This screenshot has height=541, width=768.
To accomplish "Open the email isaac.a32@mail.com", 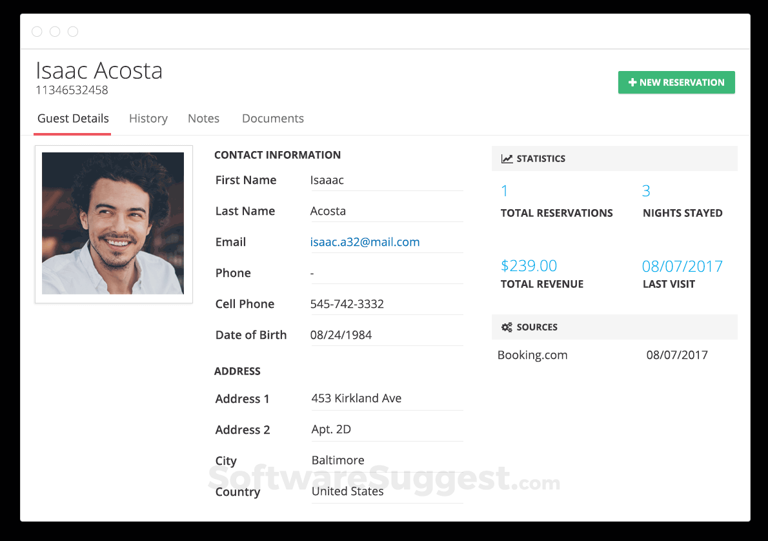I will tap(365, 241).
